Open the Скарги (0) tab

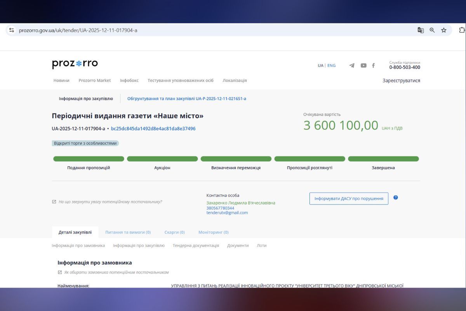(x=175, y=232)
